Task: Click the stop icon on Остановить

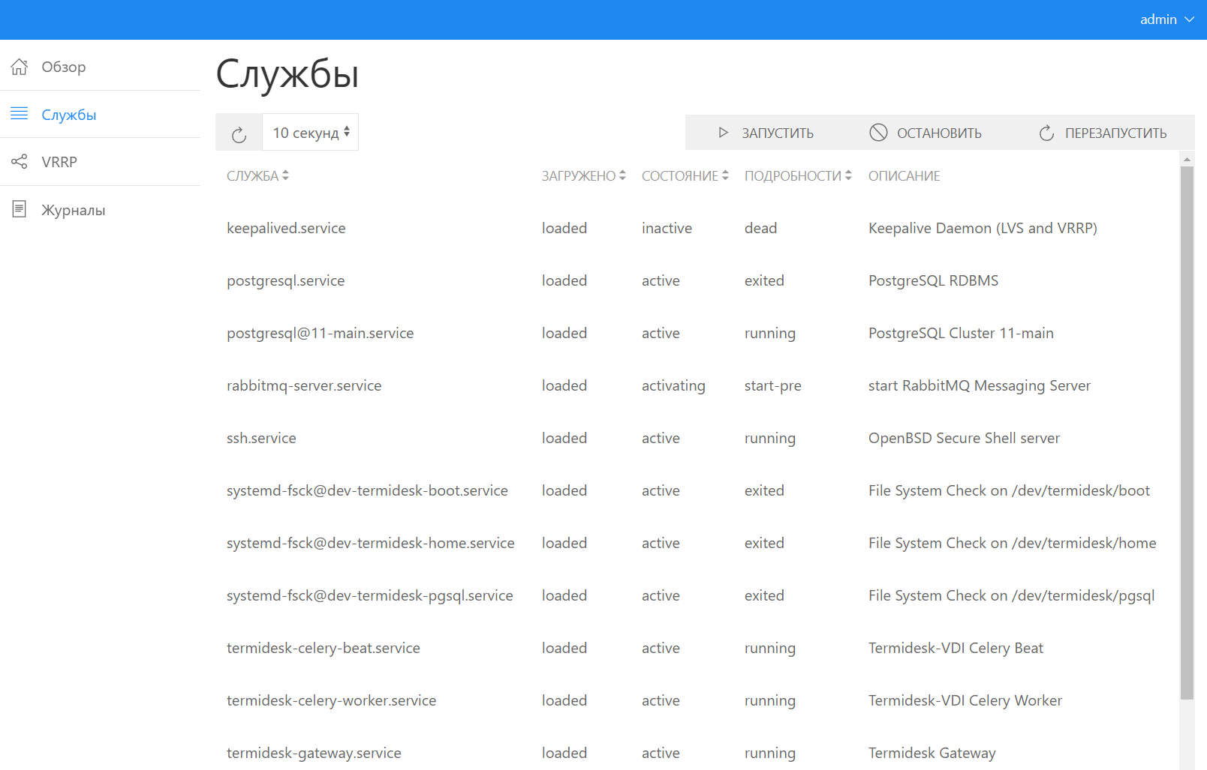Action: tap(878, 133)
